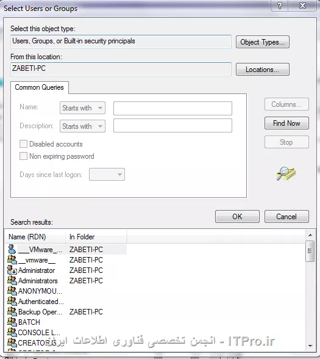
Task: Select the Administrators group icon
Action: [x=12, y=280]
